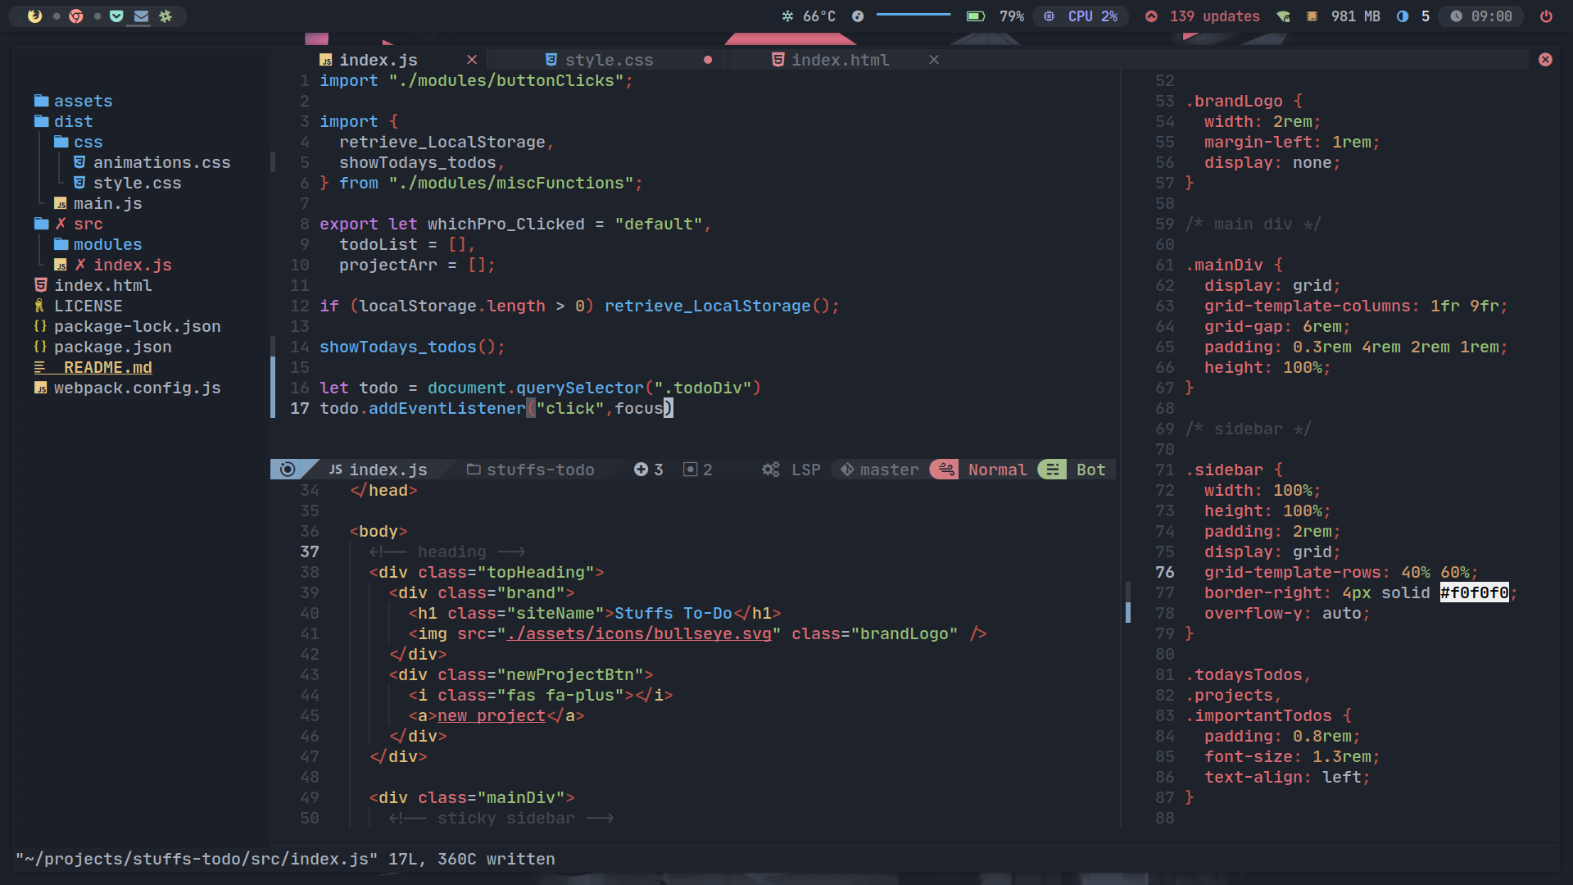Viewport: 1573px width, 885px height.
Task: Click the power button icon
Action: tap(1546, 16)
